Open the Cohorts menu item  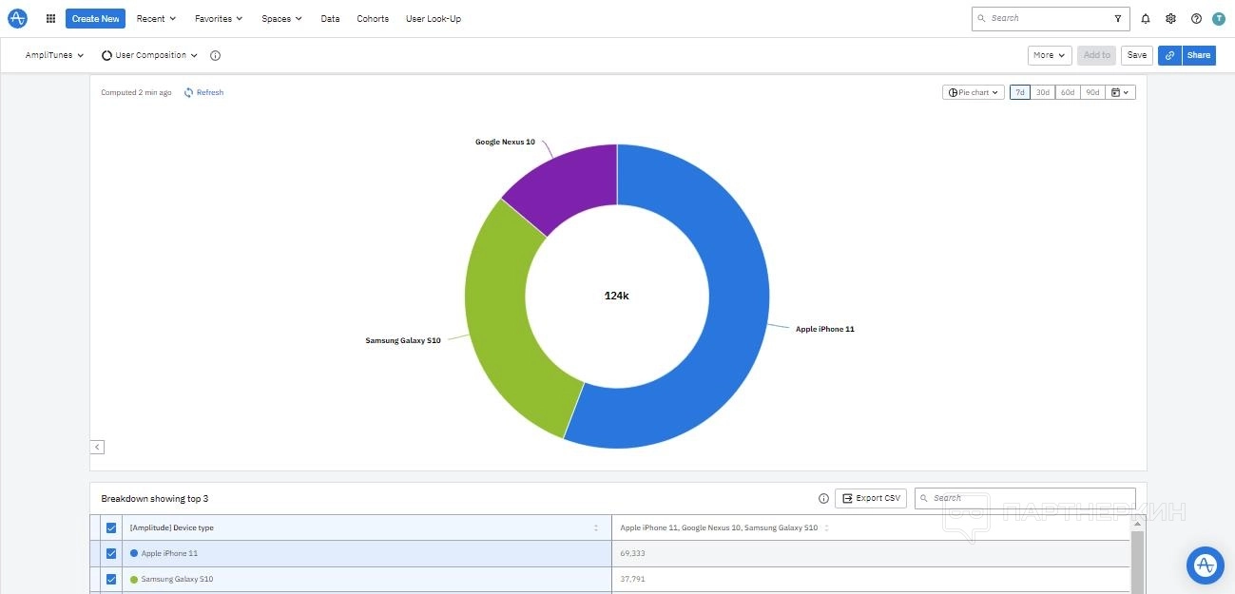click(373, 18)
